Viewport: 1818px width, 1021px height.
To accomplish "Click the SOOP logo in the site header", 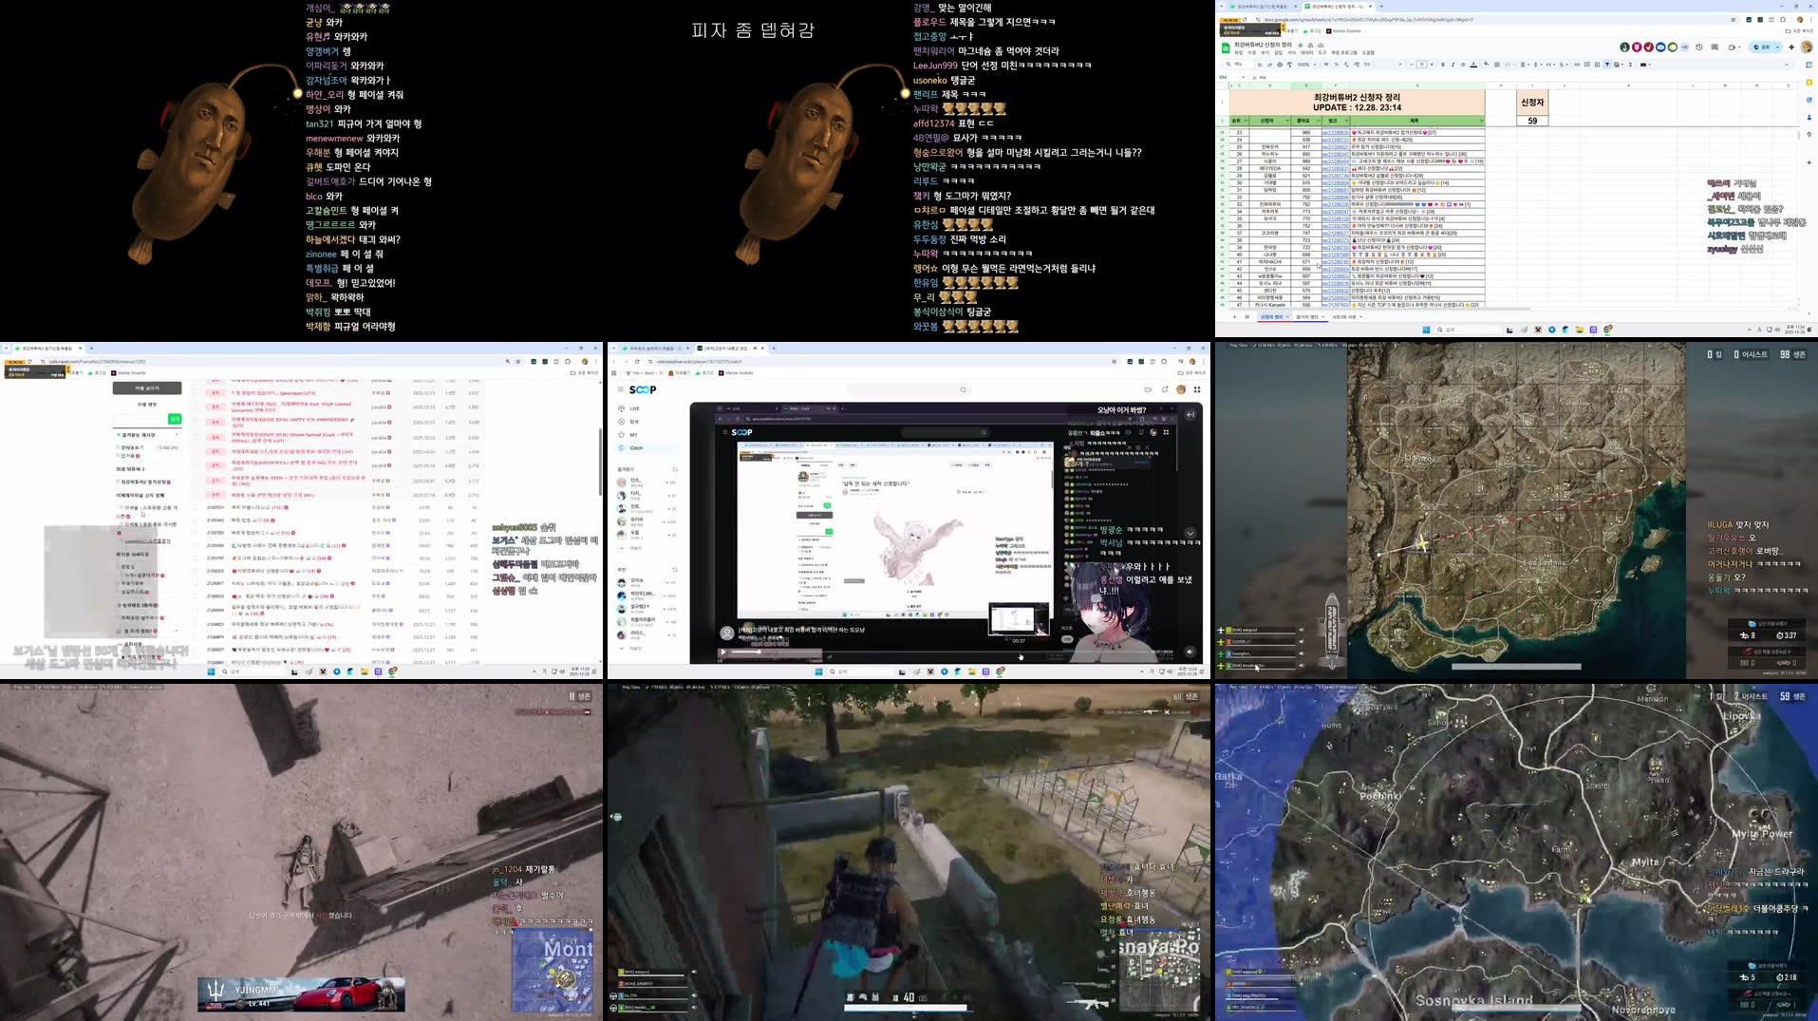I will coord(643,389).
